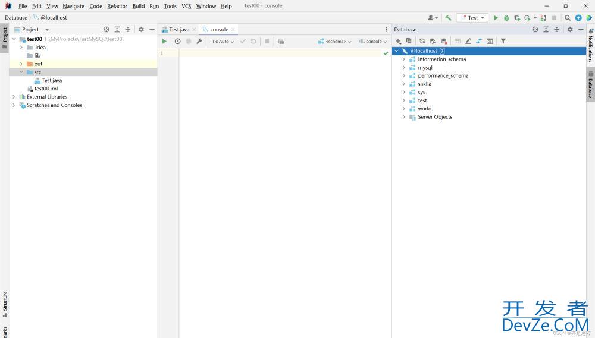Select the lib folder

coord(37,56)
